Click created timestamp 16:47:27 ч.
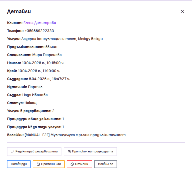 pos(61,79)
